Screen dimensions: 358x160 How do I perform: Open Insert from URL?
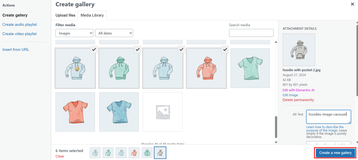click(16, 49)
